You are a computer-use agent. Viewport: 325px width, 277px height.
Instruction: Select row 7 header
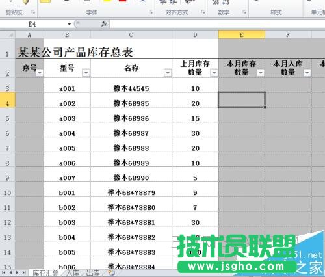coord(7,144)
